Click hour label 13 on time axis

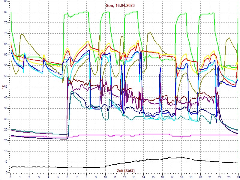coord(134,177)
